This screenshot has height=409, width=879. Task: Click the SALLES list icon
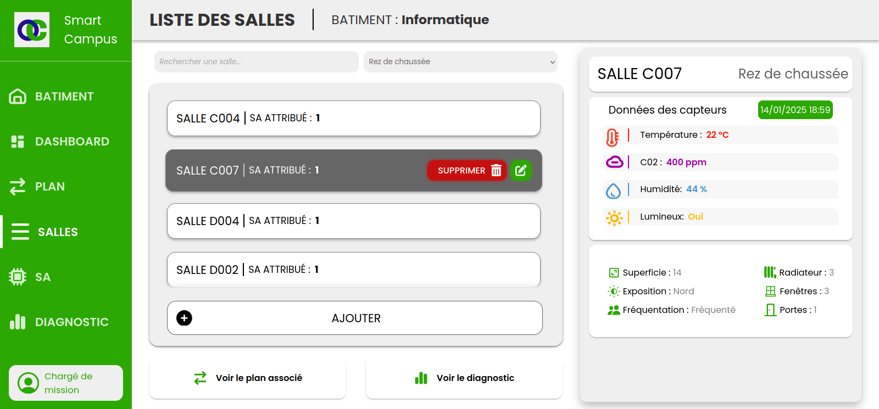tap(20, 232)
